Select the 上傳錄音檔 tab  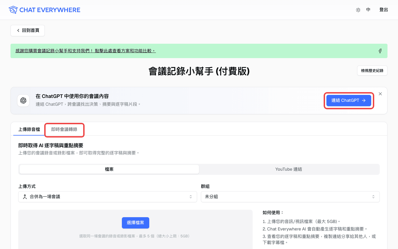point(29,129)
